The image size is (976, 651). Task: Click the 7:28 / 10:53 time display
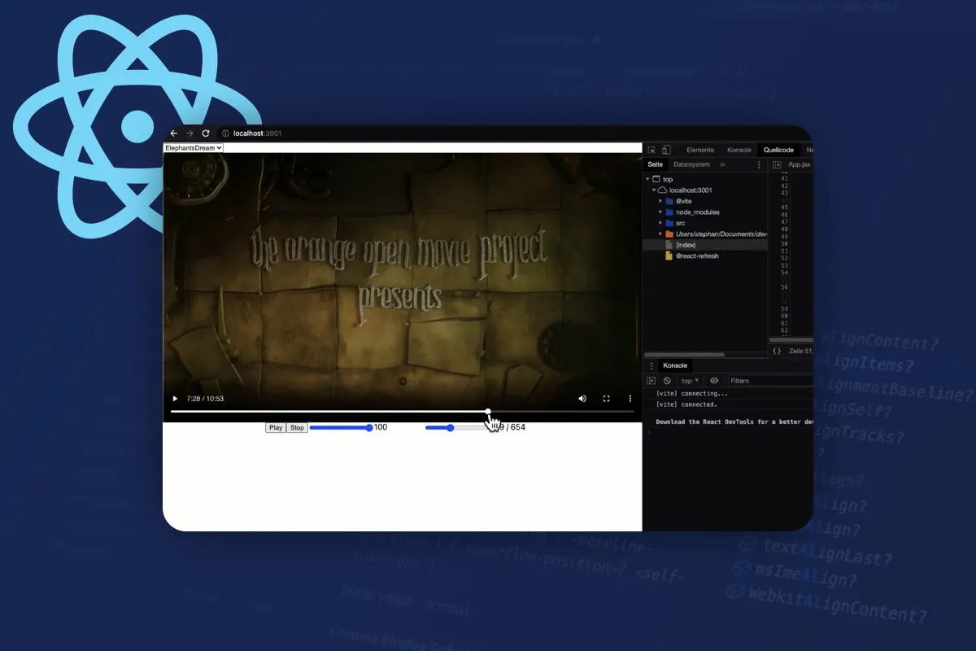(x=205, y=399)
